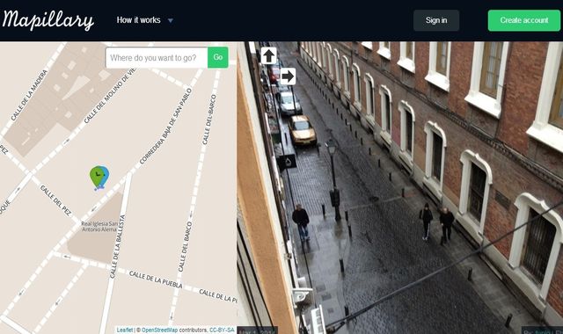This screenshot has height=334, width=563.
Task: Click the Real Iglesia San Antonio label
Action: tap(99, 227)
